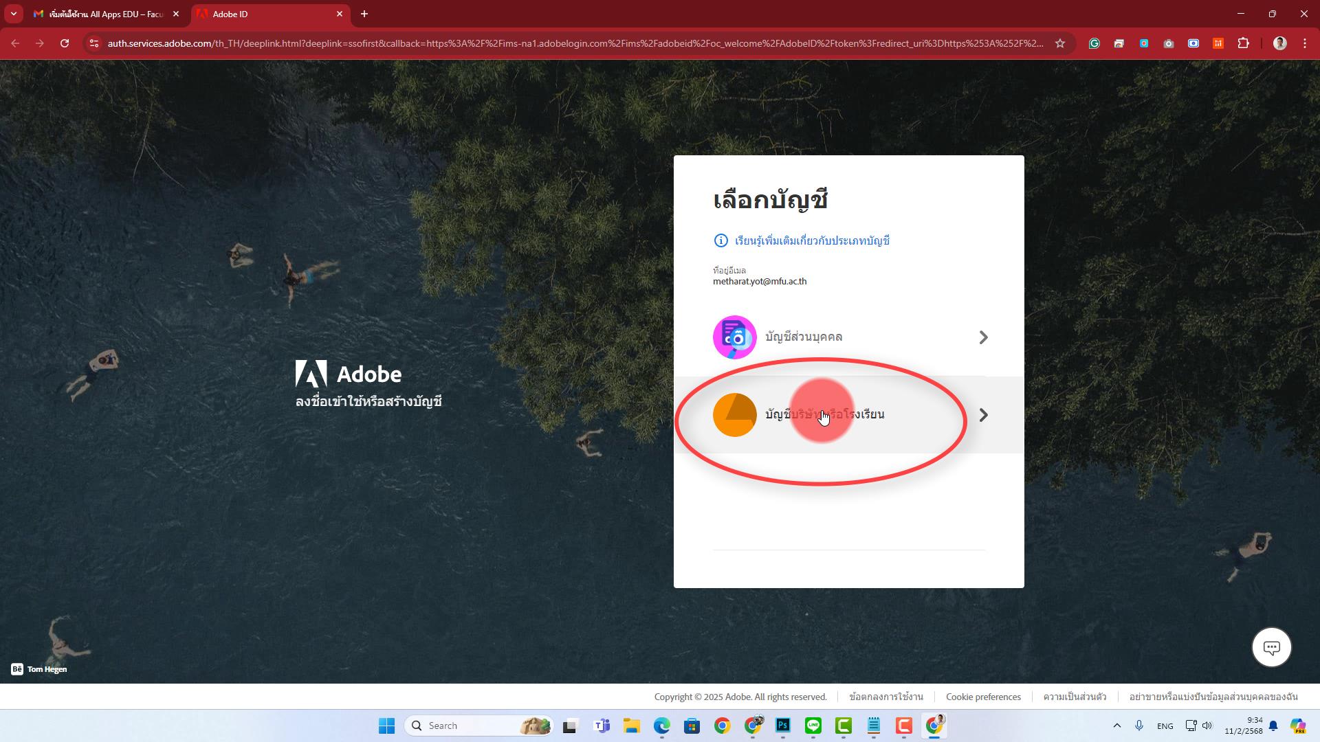Open the learn more about account types link
The height and width of the screenshot is (742, 1320).
(812, 240)
